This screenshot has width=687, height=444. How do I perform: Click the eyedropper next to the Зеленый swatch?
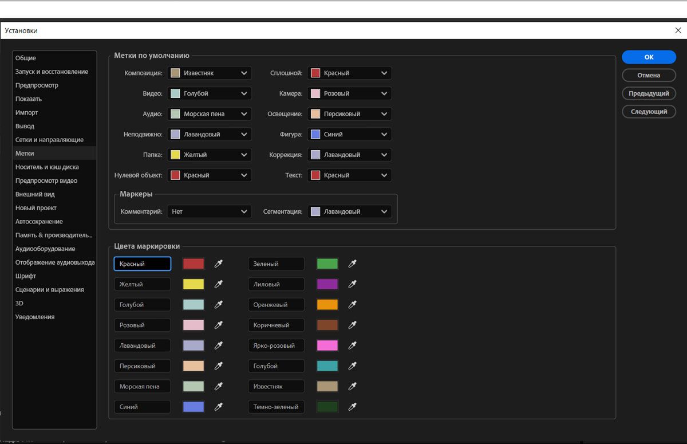pyautogui.click(x=353, y=264)
